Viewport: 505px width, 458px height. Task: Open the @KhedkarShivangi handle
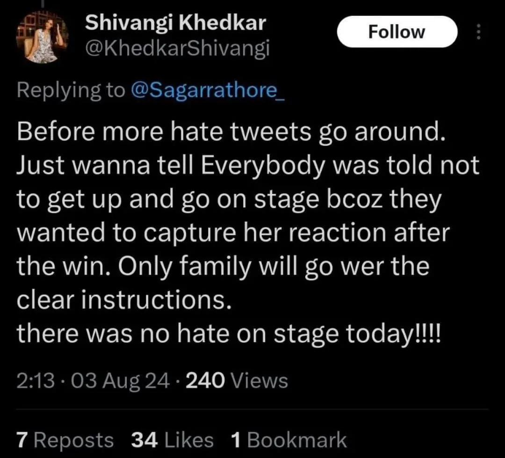[178, 49]
